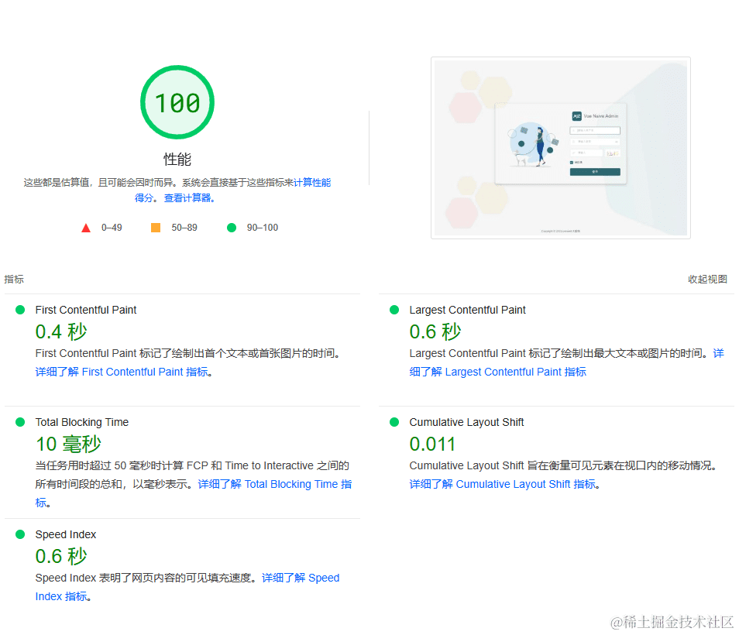Image resolution: width=739 pixels, height=635 pixels.
Task: Collapse the metrics view via 收起视图
Action: click(707, 280)
